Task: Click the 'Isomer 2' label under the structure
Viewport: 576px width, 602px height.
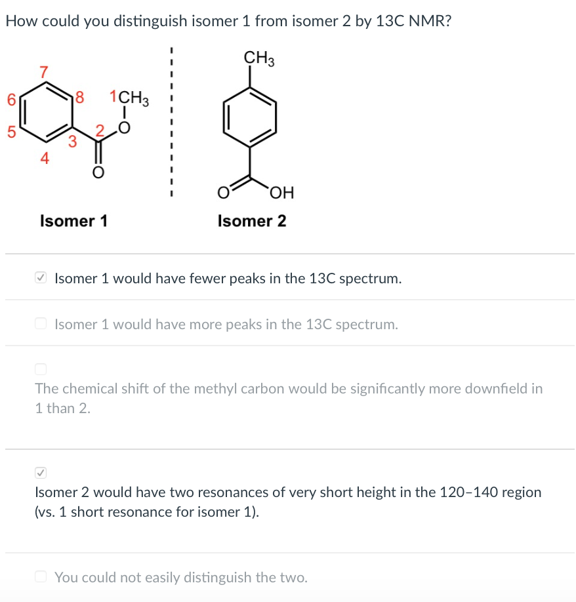Action: pyautogui.click(x=253, y=221)
